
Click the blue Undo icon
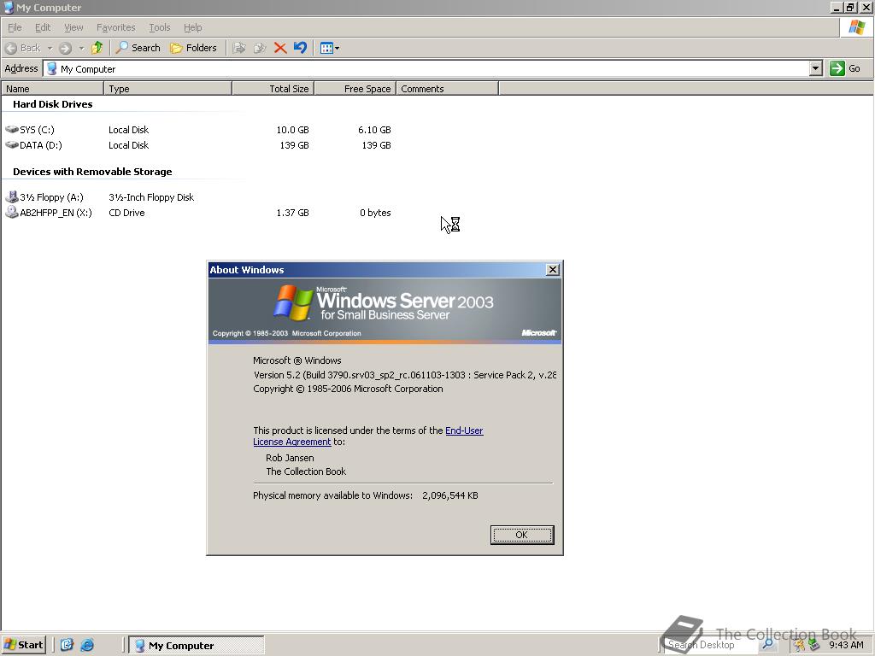coord(300,48)
